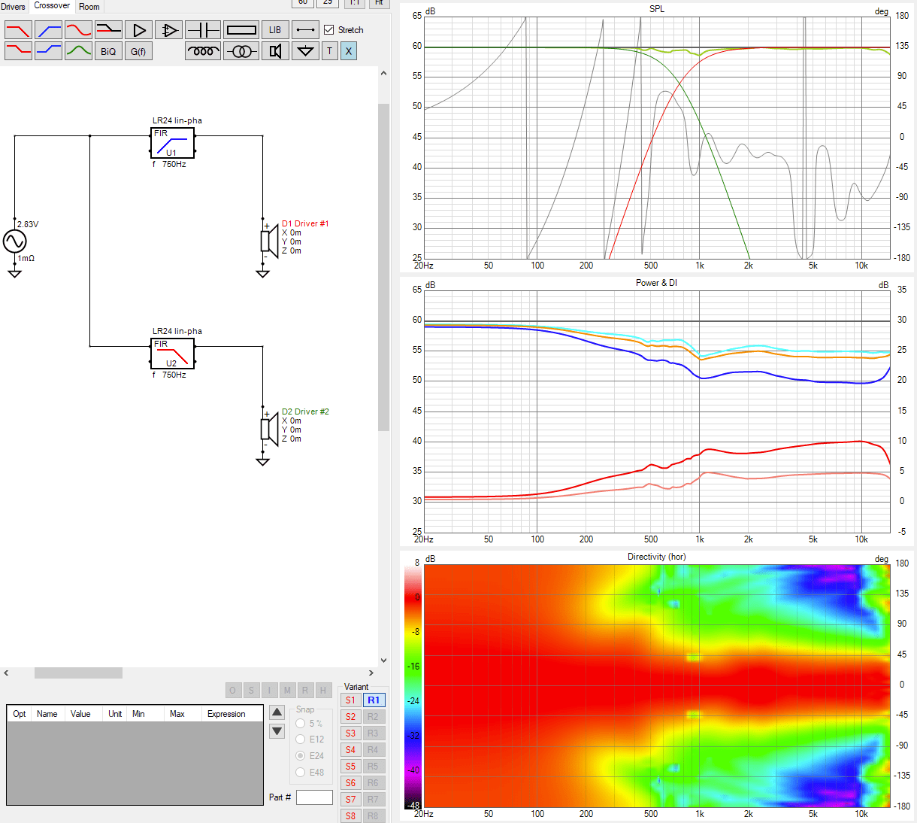917x823 pixels.
Task: Switch to the Drivers tab
Action: (13, 7)
